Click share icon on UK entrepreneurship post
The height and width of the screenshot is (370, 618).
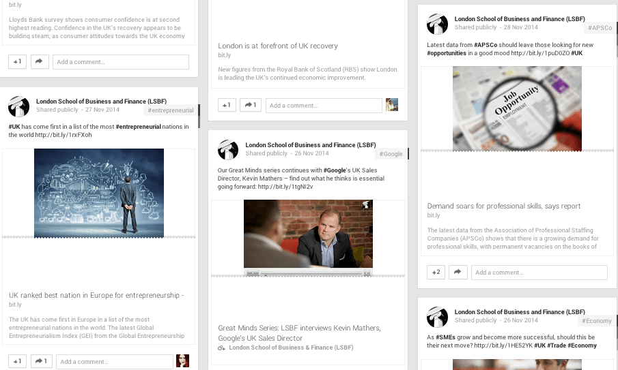tap(41, 361)
